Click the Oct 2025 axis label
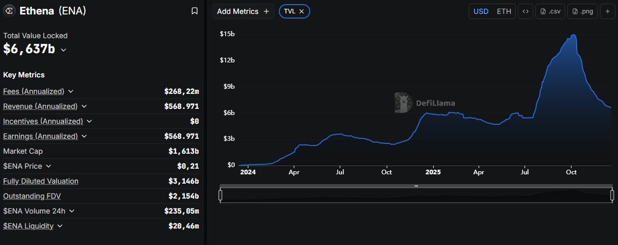 coord(571,172)
